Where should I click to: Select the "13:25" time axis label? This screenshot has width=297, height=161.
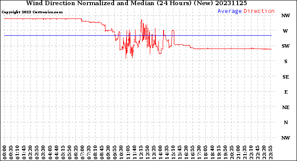pyautogui.click(x=153, y=152)
